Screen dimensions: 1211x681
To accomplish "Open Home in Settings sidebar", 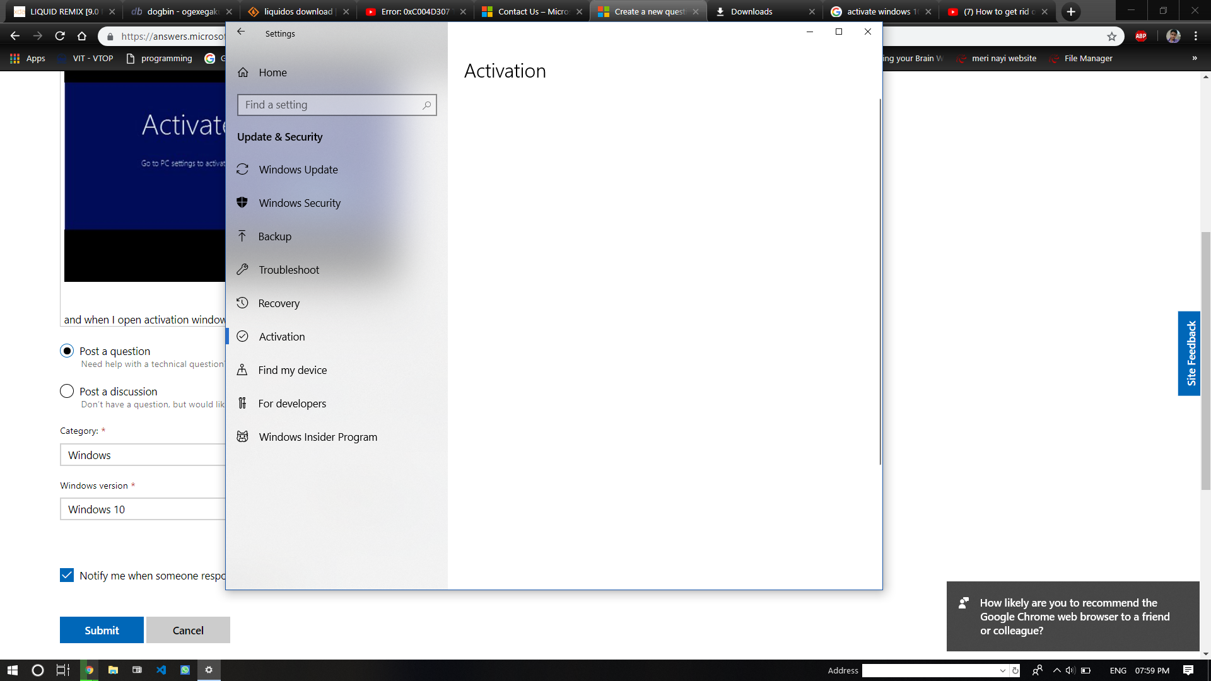I will (273, 73).
